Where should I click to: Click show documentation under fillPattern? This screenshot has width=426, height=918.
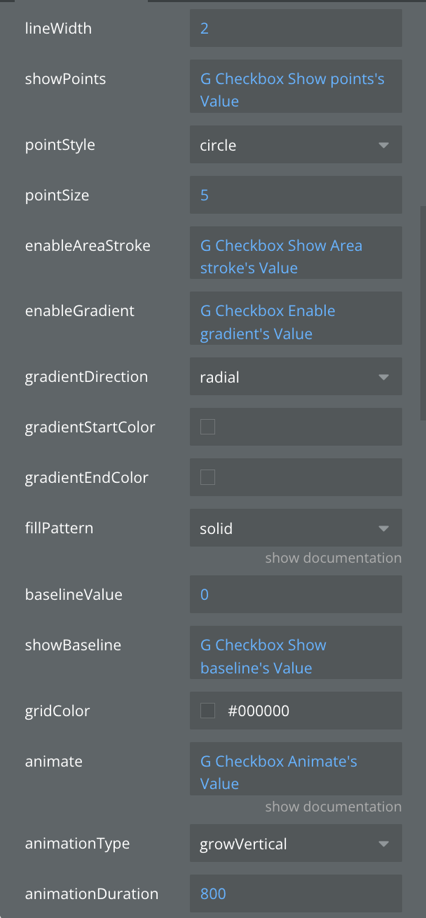pos(333,558)
